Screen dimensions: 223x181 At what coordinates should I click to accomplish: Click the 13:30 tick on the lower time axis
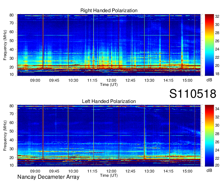click(149, 171)
